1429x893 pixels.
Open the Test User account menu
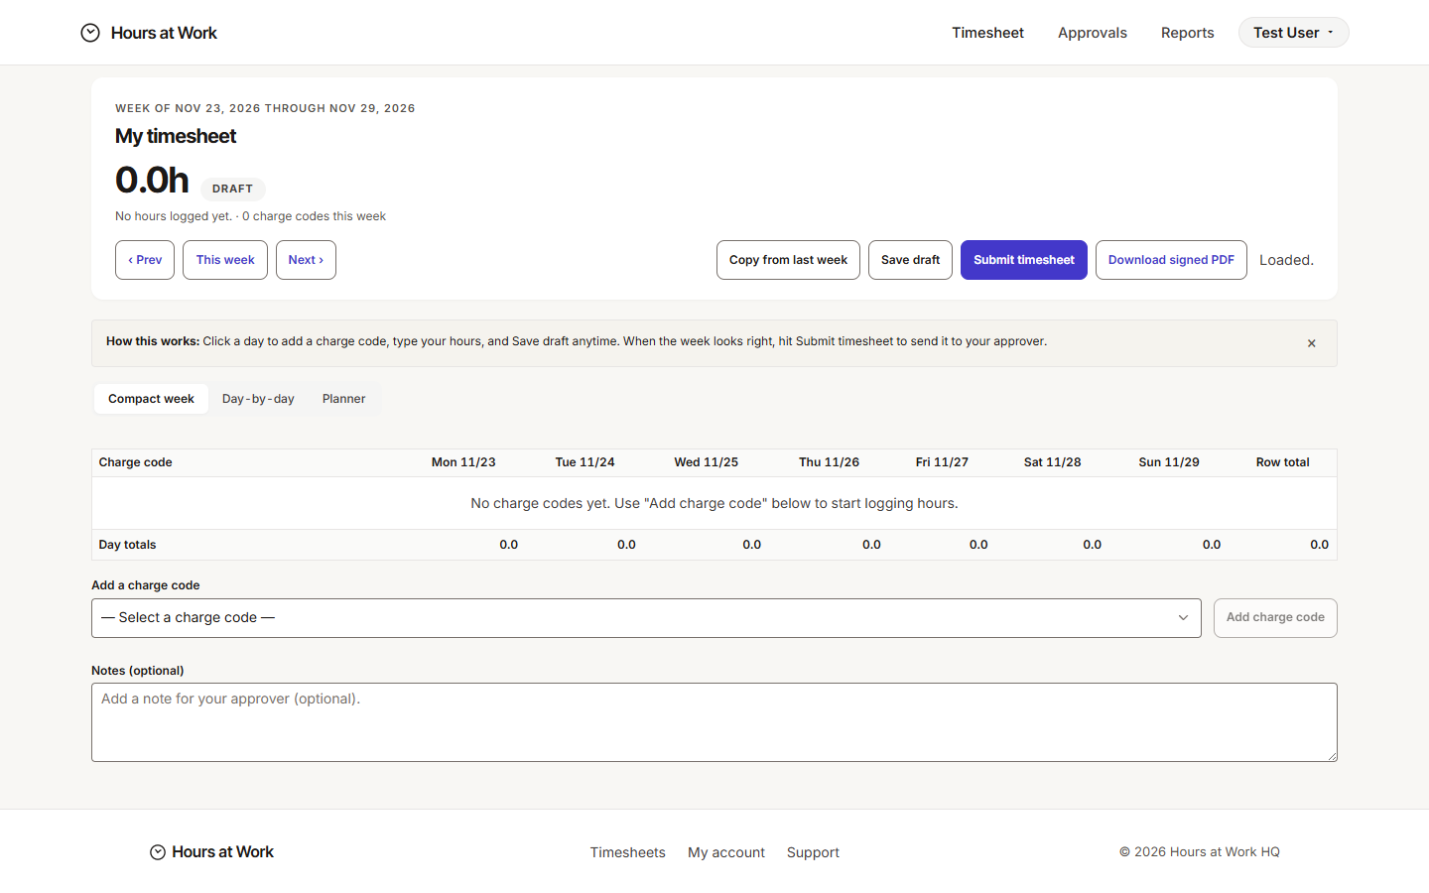(1294, 33)
